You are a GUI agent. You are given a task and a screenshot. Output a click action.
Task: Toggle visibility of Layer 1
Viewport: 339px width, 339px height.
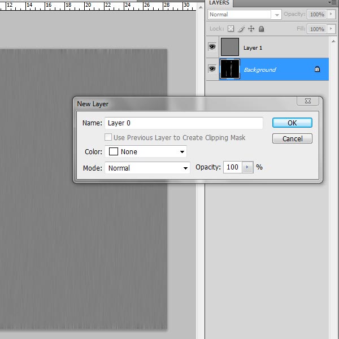click(x=212, y=47)
